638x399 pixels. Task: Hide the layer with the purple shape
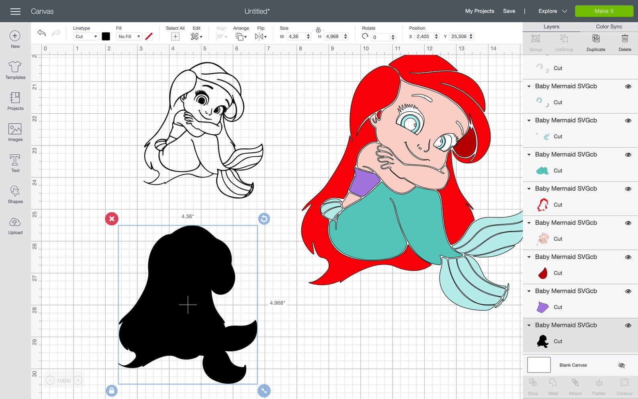628,291
